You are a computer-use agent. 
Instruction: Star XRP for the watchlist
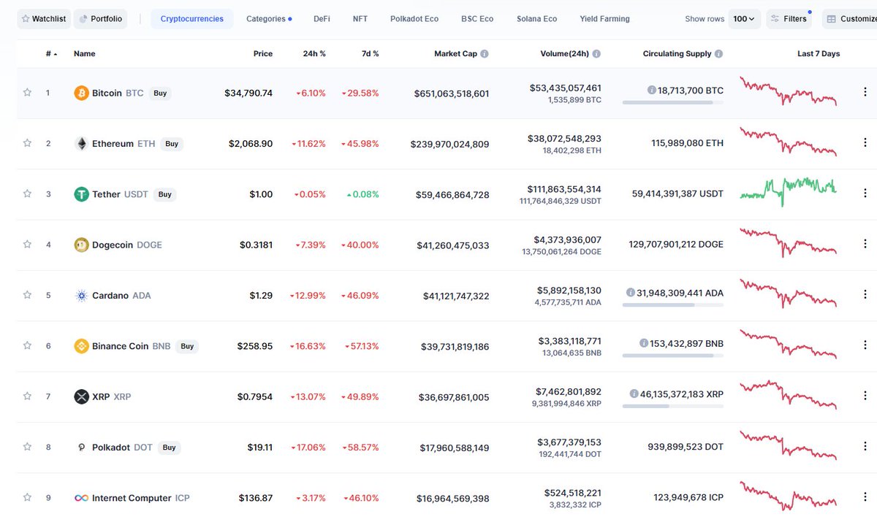[x=27, y=396]
